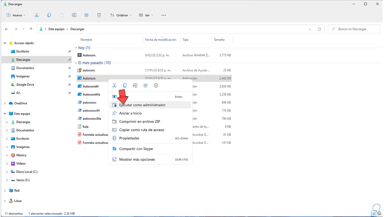Show recent locations dropdown arrow
384x217 pixels.
click(24, 29)
